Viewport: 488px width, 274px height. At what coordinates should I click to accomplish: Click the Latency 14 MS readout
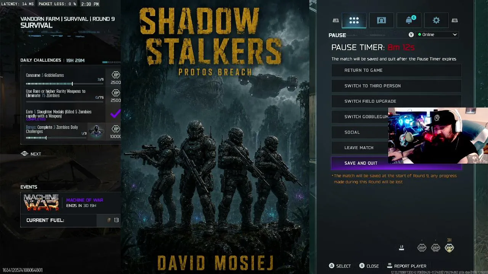pos(18,4)
